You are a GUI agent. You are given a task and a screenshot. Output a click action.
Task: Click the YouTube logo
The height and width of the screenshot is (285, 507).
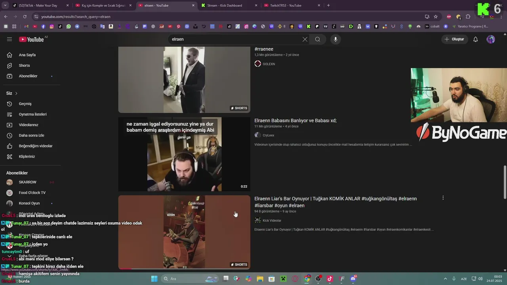[x=31, y=39]
